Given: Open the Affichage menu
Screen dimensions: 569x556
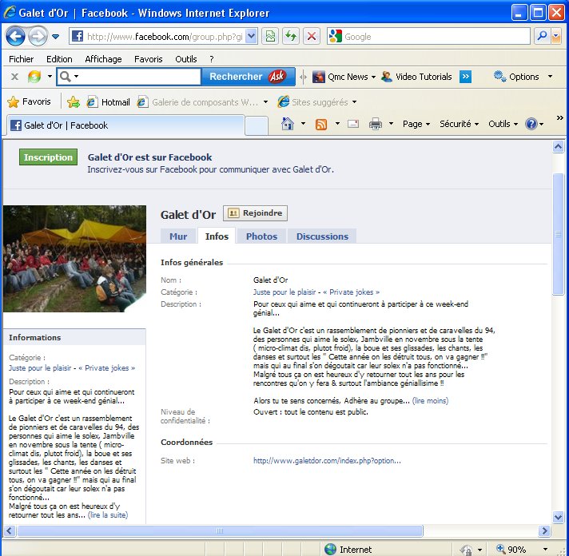Looking at the screenshot, I should pos(103,59).
